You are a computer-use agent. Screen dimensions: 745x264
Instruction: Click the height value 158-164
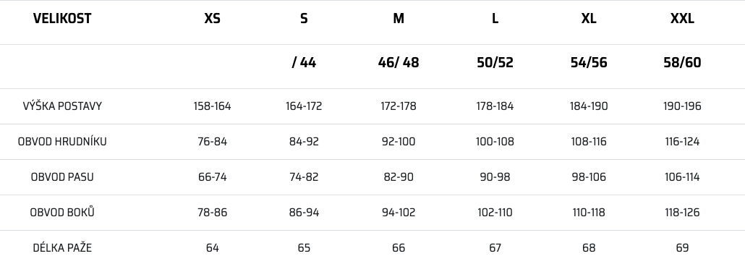tap(213, 106)
